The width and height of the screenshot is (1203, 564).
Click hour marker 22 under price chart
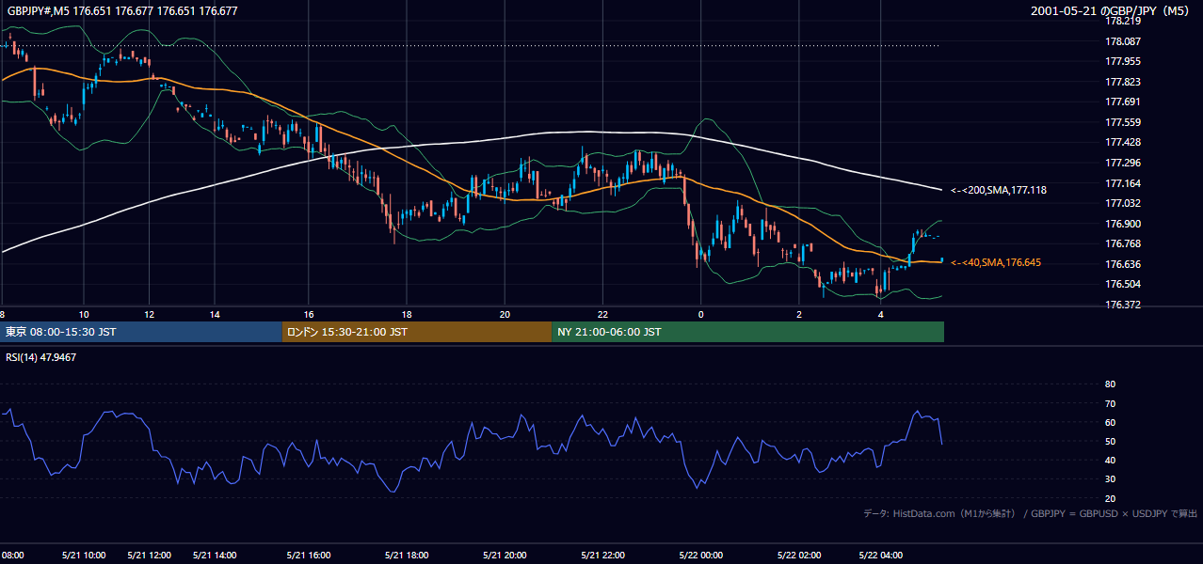pos(603,315)
